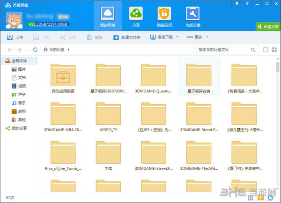Click the lock icon in status bar
This screenshot has width=281, height=203.
[x=270, y=197]
